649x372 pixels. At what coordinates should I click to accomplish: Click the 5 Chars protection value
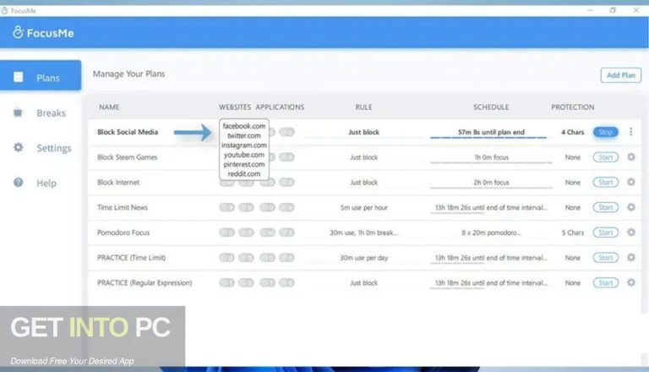coord(572,232)
